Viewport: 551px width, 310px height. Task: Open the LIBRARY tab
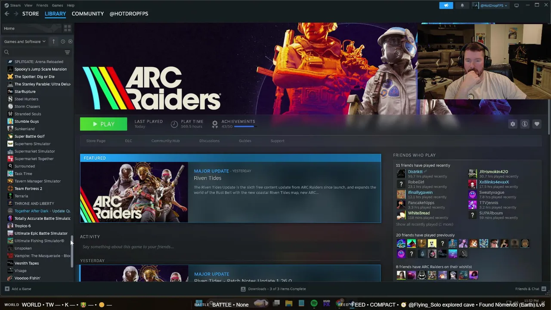click(x=55, y=14)
